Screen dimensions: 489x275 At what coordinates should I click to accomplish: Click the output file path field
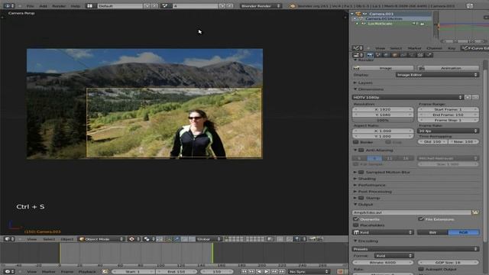412,212
